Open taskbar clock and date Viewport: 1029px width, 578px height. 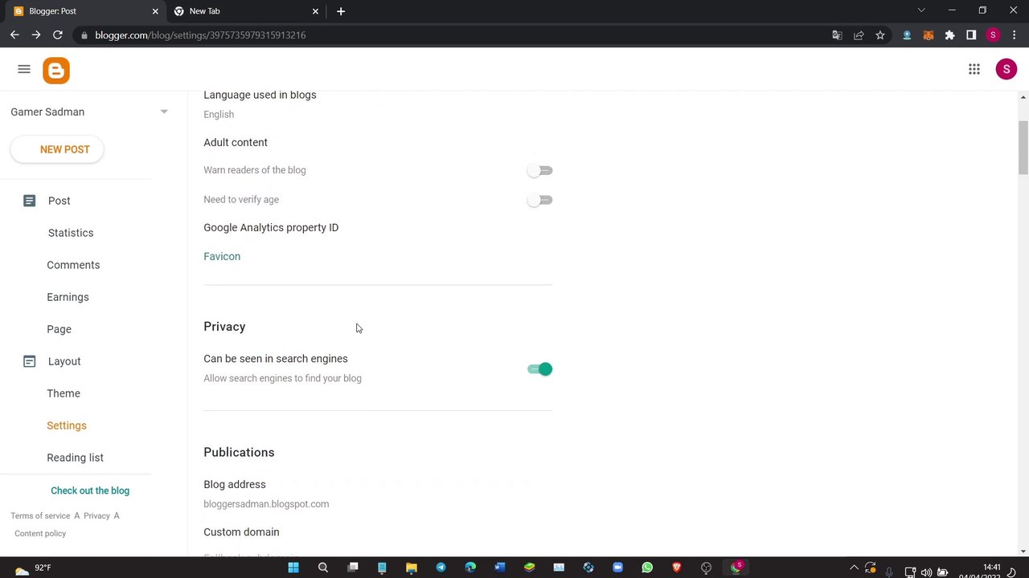[x=980, y=572]
